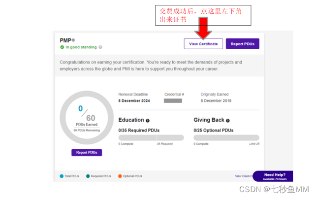Select the PMP® certification title
The height and width of the screenshot is (198, 316).
click(67, 40)
